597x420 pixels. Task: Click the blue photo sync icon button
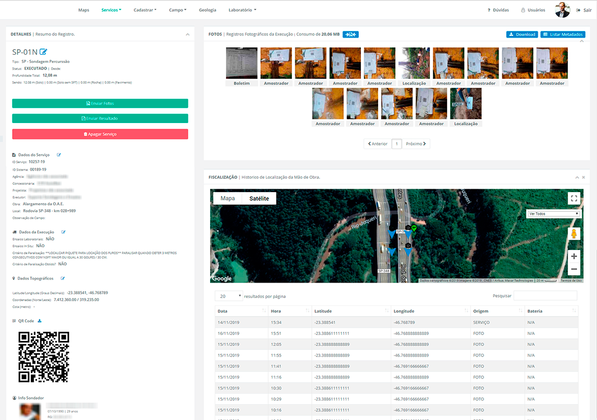[350, 35]
